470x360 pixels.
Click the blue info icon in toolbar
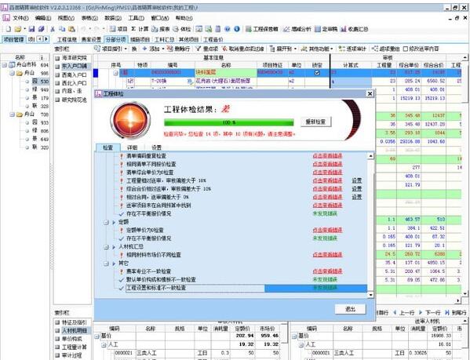tap(237, 29)
